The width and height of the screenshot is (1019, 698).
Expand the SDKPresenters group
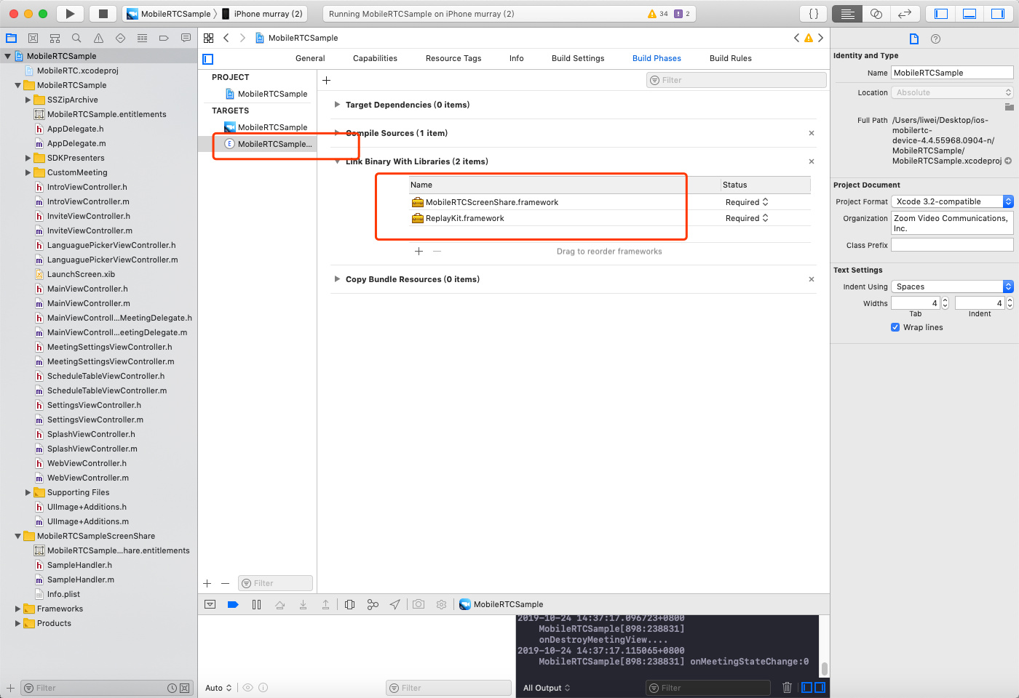[x=28, y=158]
